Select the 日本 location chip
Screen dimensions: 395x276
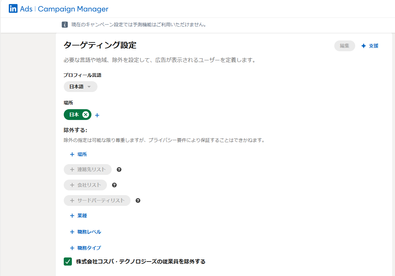[x=75, y=115]
